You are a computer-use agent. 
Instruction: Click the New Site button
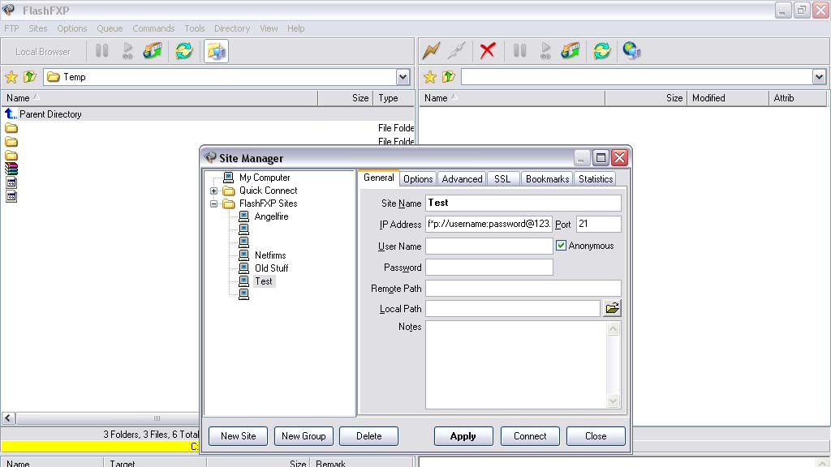point(238,436)
